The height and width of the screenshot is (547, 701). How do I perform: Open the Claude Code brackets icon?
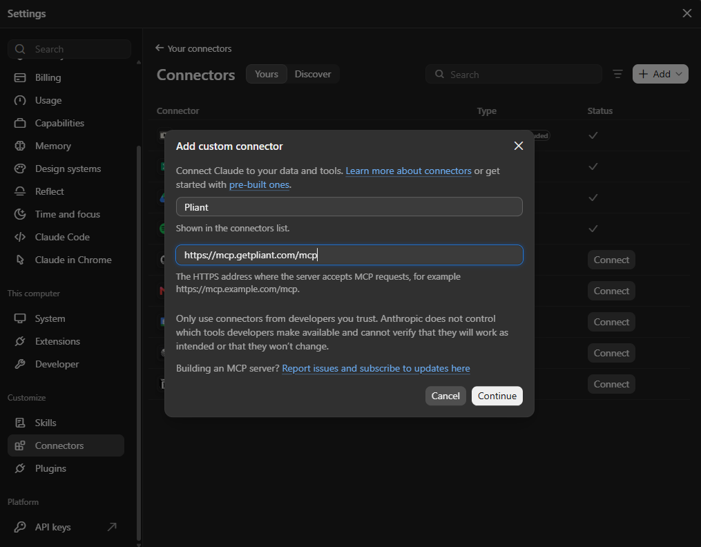click(20, 238)
